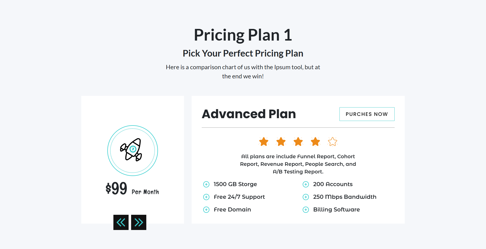Click plus icon beside 250 Mbps Bandwidth

tap(306, 197)
